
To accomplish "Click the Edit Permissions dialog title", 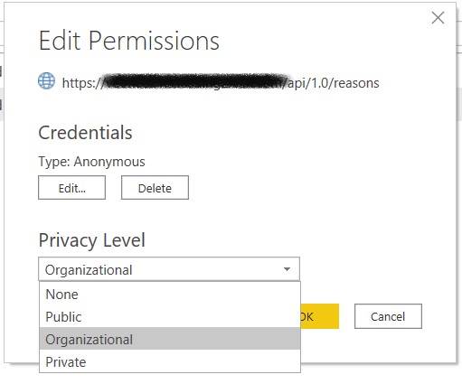I will tap(129, 41).
